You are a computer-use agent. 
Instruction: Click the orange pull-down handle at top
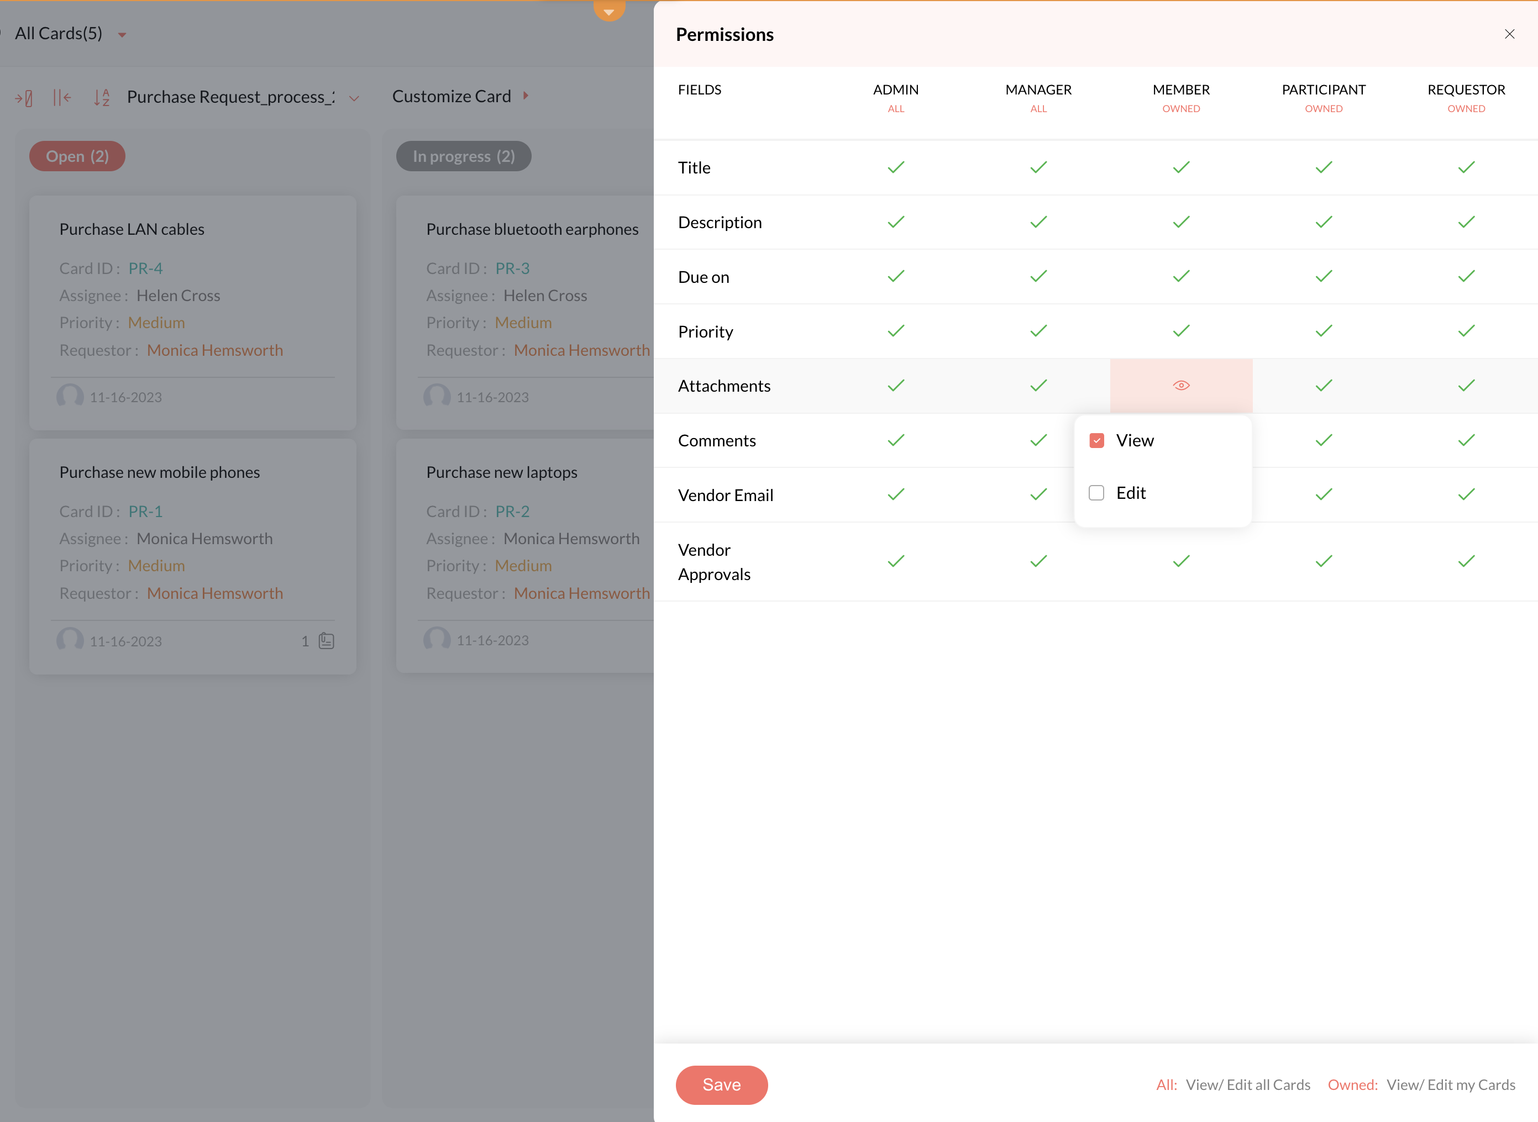tap(608, 11)
